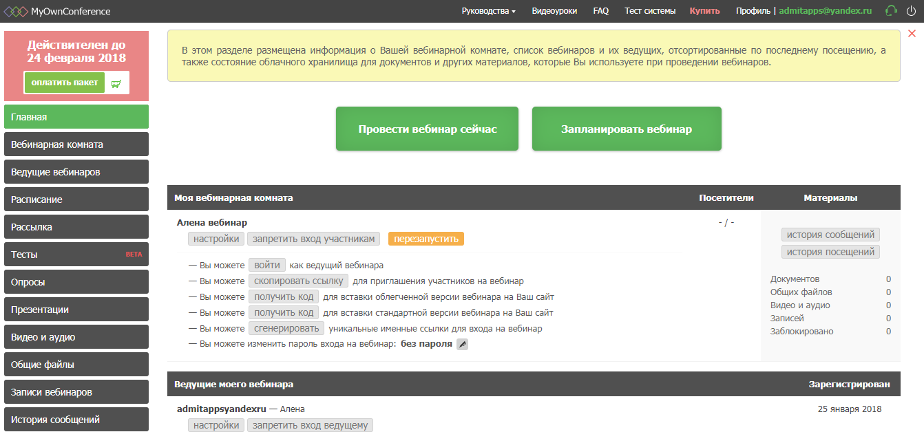
Task: Click the Зарегистрирован column header
Action: coord(849,384)
